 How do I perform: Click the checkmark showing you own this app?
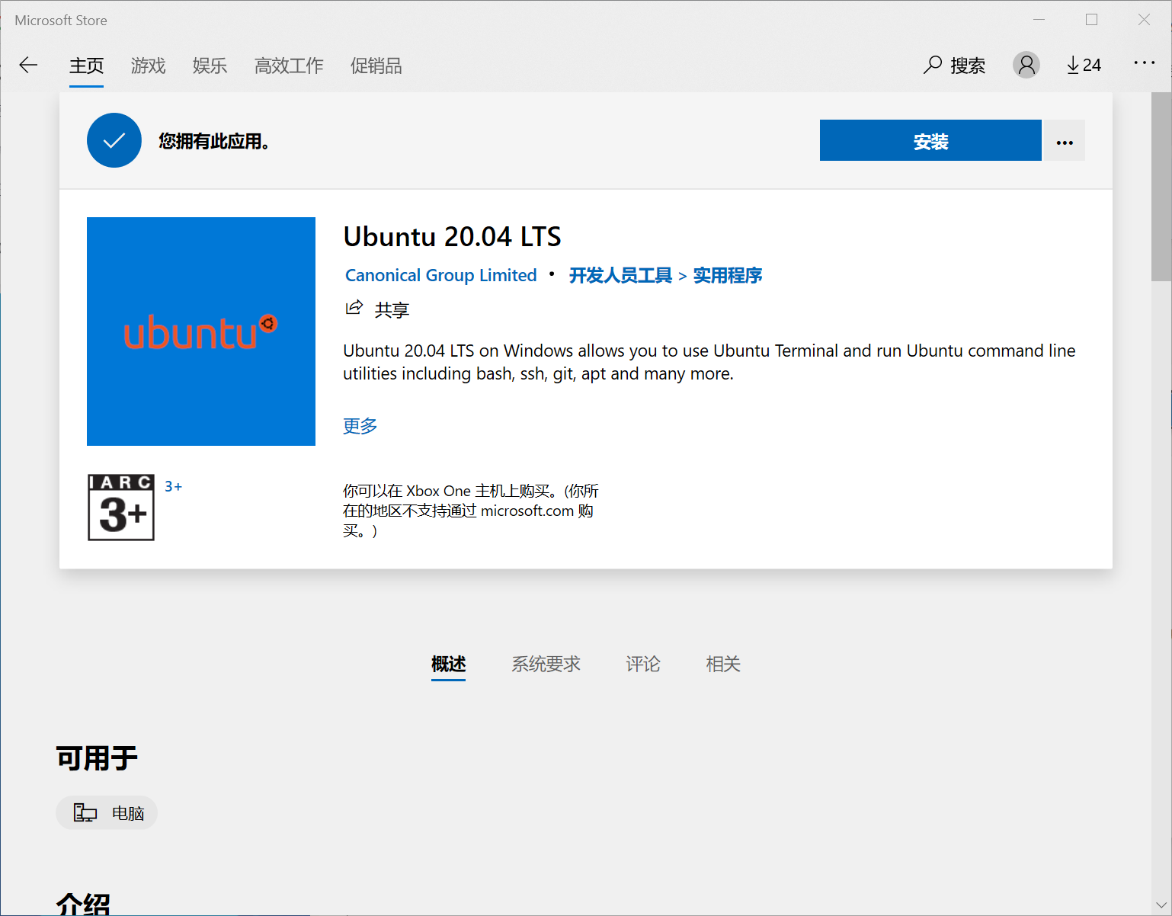pyautogui.click(x=114, y=140)
